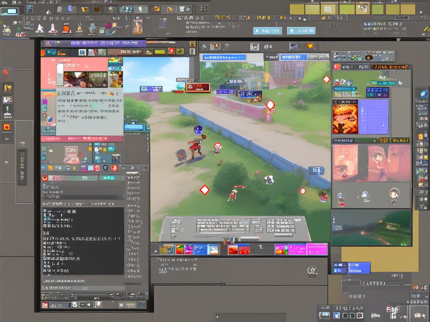
Task: Open the portrait picture icon in left sidebar
Action: point(8,99)
